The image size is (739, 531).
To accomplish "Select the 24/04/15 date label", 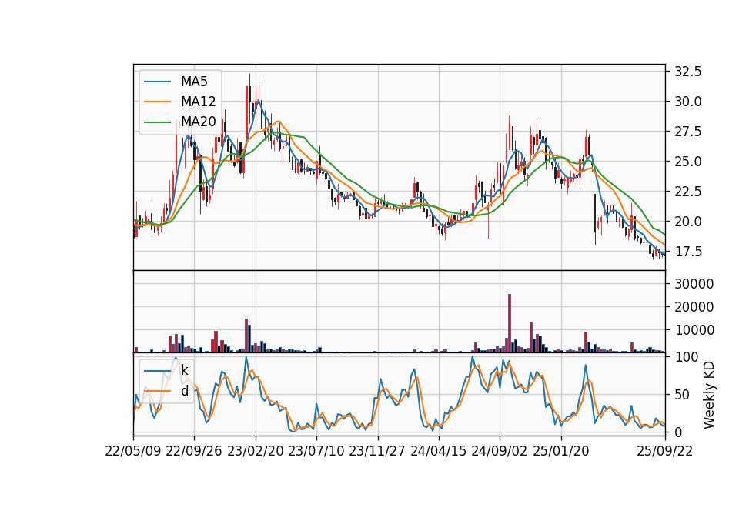I will tap(438, 451).
